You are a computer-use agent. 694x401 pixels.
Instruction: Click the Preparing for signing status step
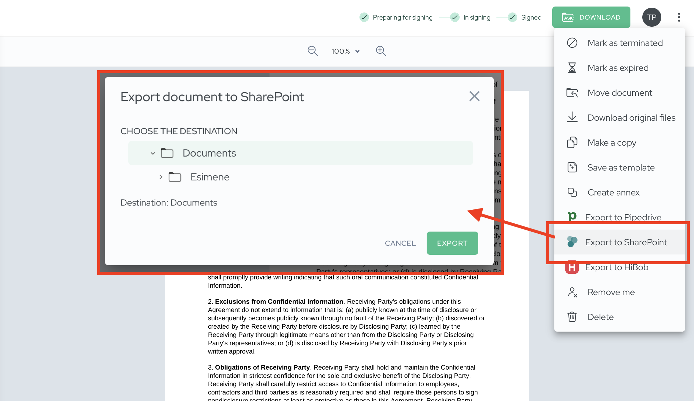coord(396,17)
